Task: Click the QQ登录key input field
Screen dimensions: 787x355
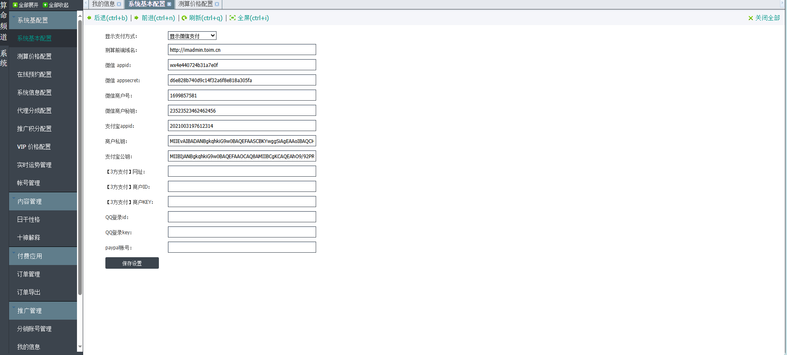Action: tap(242, 232)
